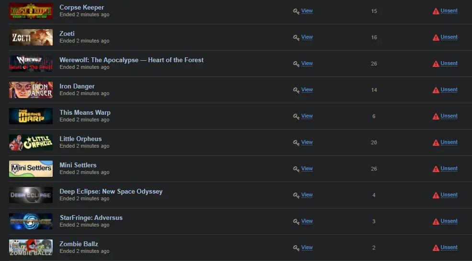This screenshot has width=472, height=261.
Task: Click View link for Mini Settlers
Action: (307, 168)
